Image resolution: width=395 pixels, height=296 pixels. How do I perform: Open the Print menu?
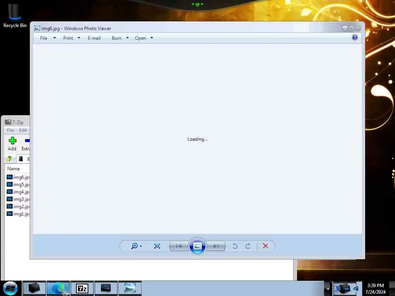(x=68, y=38)
